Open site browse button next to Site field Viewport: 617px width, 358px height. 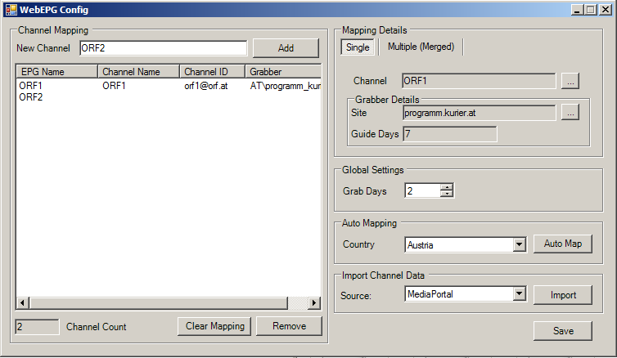point(570,113)
